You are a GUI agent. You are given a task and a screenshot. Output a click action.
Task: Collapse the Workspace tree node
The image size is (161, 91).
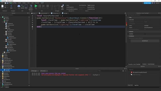(1, 17)
